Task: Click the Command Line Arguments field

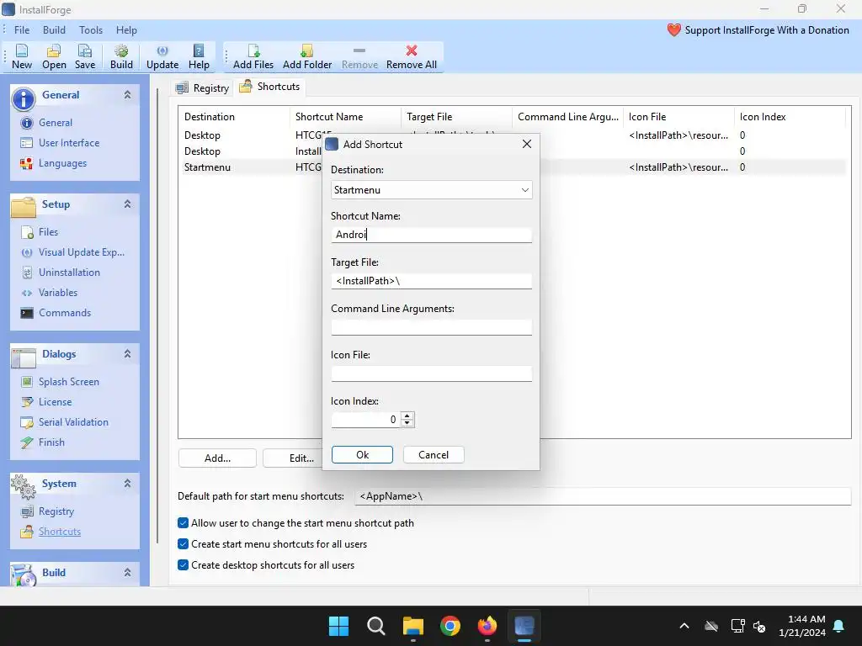Action: pos(432,327)
